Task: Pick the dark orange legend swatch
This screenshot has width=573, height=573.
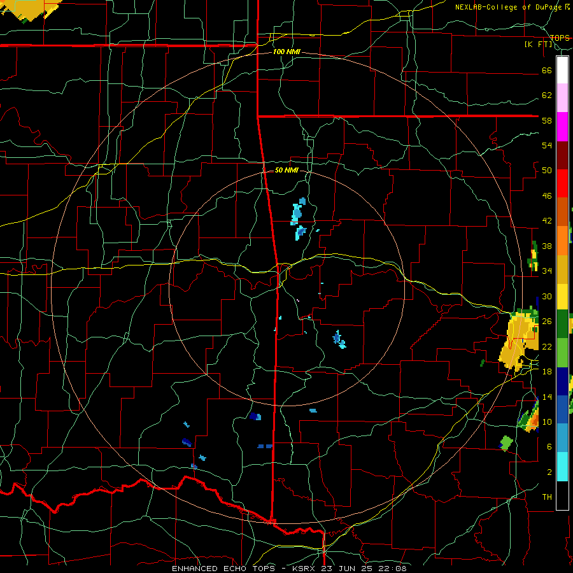Action: 562,211
